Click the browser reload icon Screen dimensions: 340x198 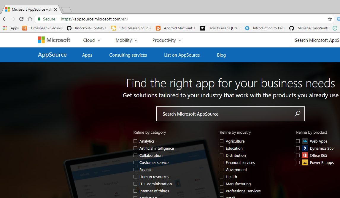(21, 18)
